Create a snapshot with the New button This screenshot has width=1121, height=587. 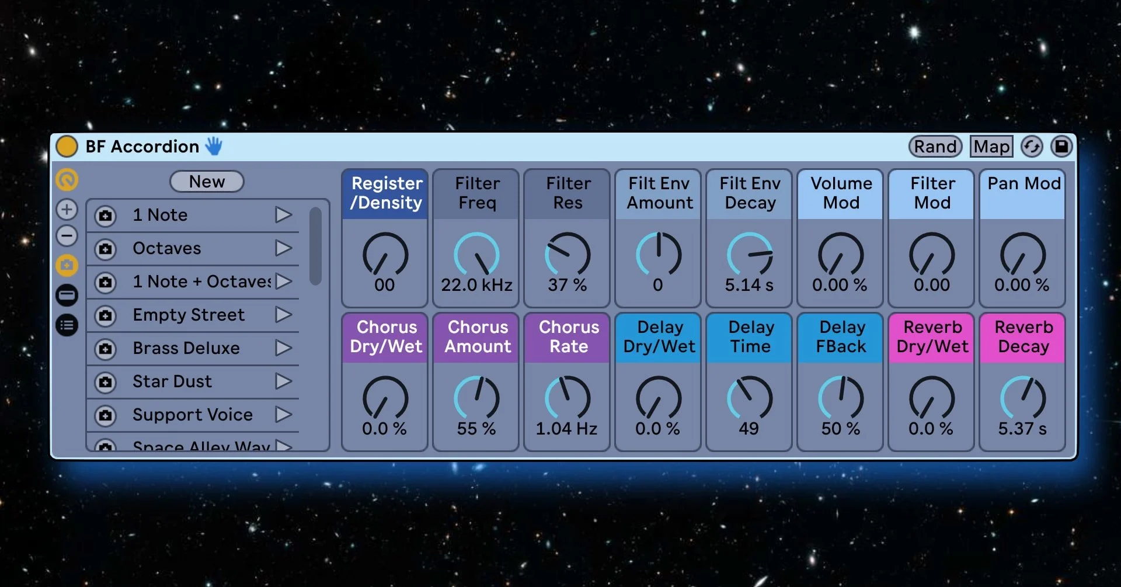click(x=207, y=181)
